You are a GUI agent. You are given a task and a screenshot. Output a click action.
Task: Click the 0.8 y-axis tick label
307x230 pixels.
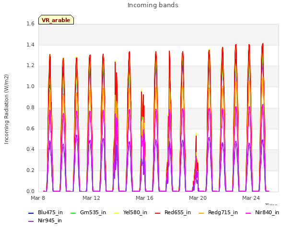point(30,107)
